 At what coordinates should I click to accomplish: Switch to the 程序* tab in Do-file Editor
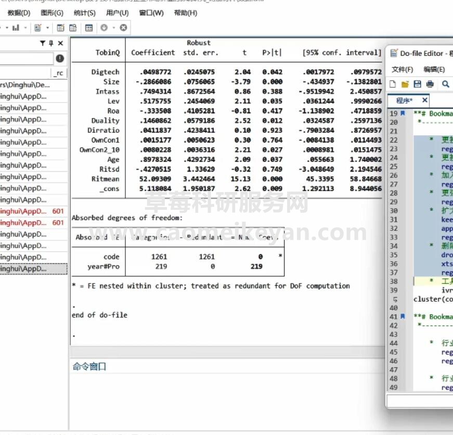click(404, 100)
